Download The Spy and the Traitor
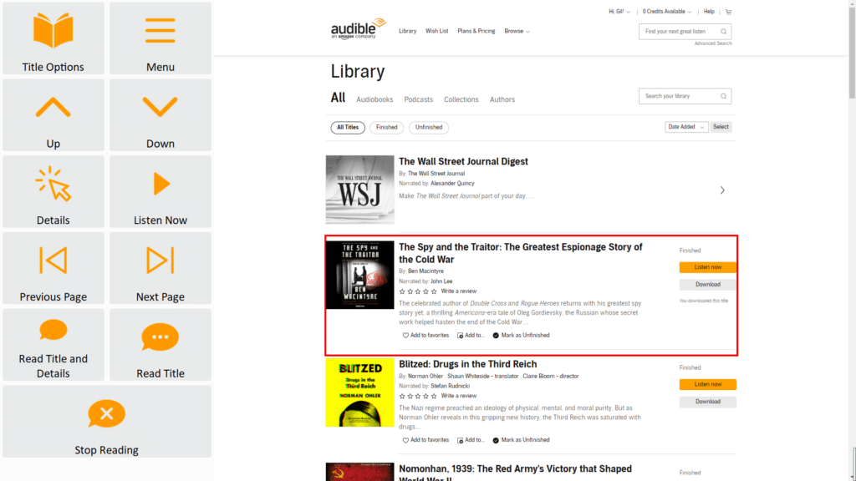This screenshot has height=481, width=856. click(x=707, y=285)
